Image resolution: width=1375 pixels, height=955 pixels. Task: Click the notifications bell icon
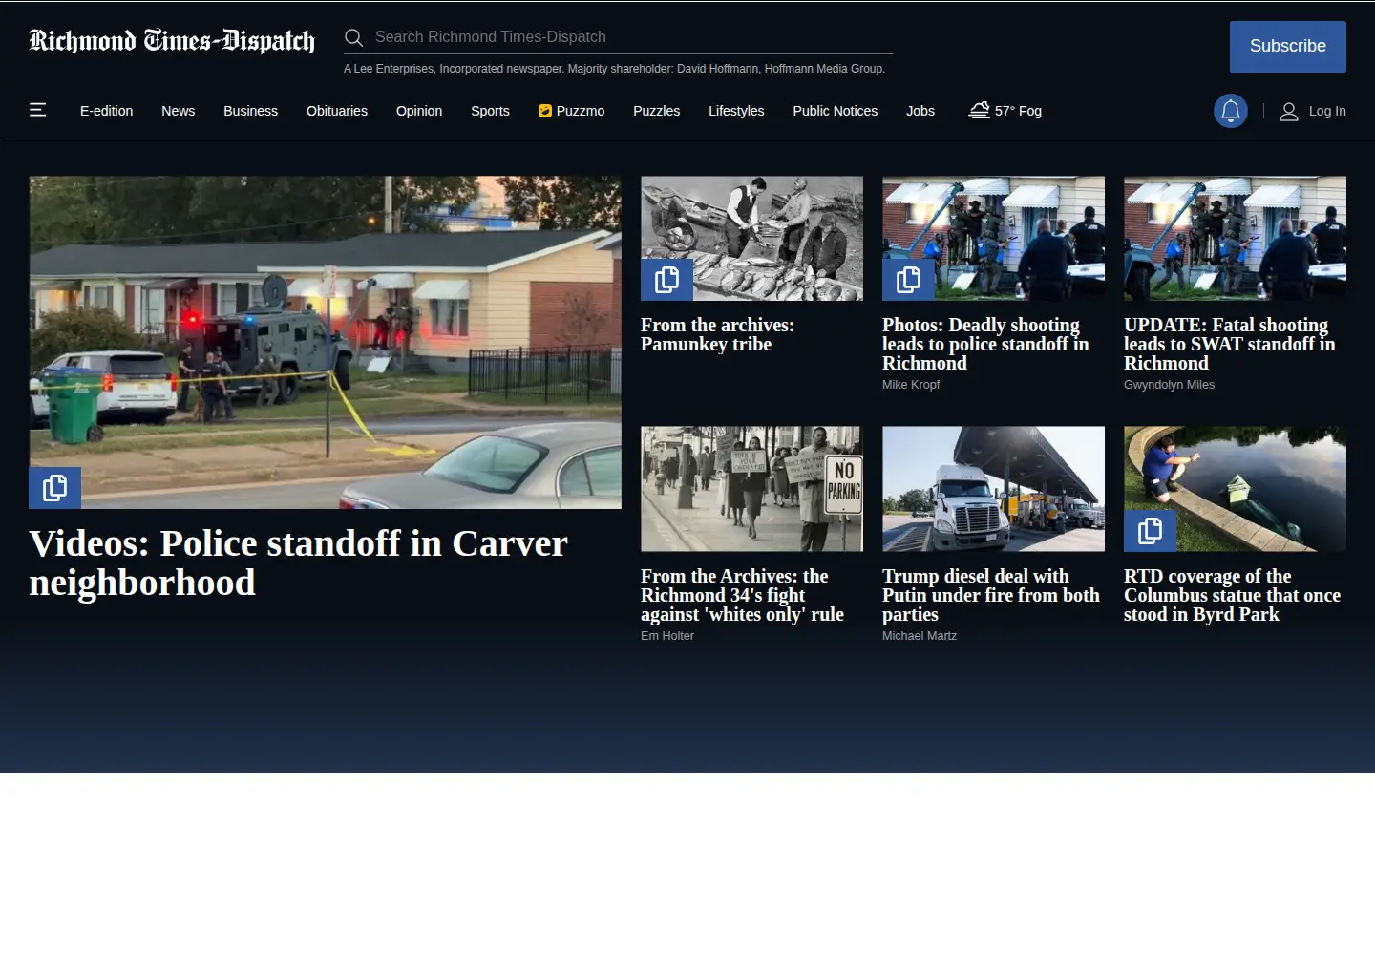click(x=1231, y=111)
